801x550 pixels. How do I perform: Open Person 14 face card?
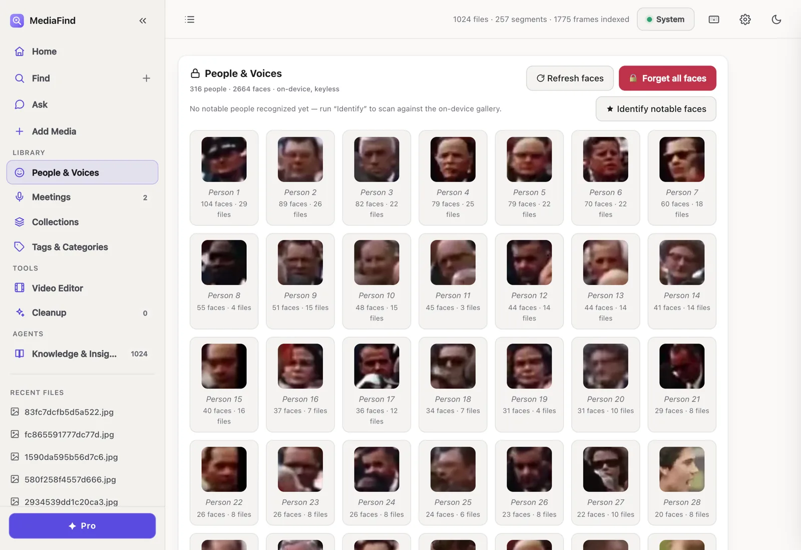tap(682, 281)
